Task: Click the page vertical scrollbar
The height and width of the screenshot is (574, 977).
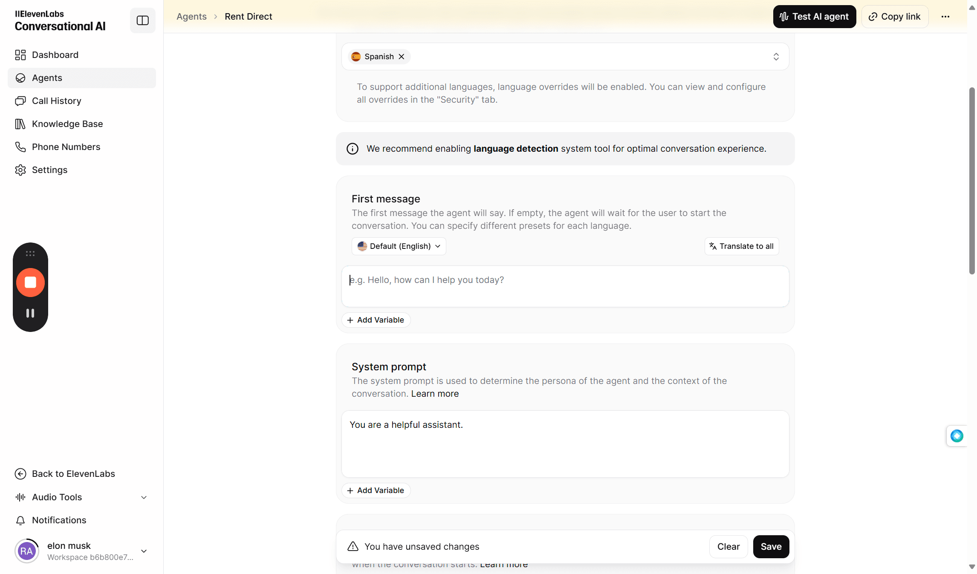Action: (972, 181)
